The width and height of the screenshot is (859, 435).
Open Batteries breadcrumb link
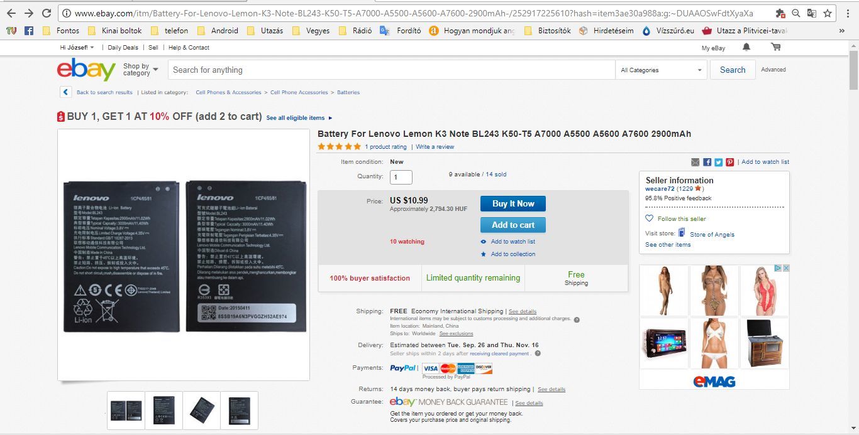pos(348,92)
